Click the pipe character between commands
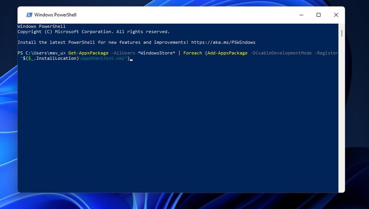The image size is (369, 209). pyautogui.click(x=179, y=53)
